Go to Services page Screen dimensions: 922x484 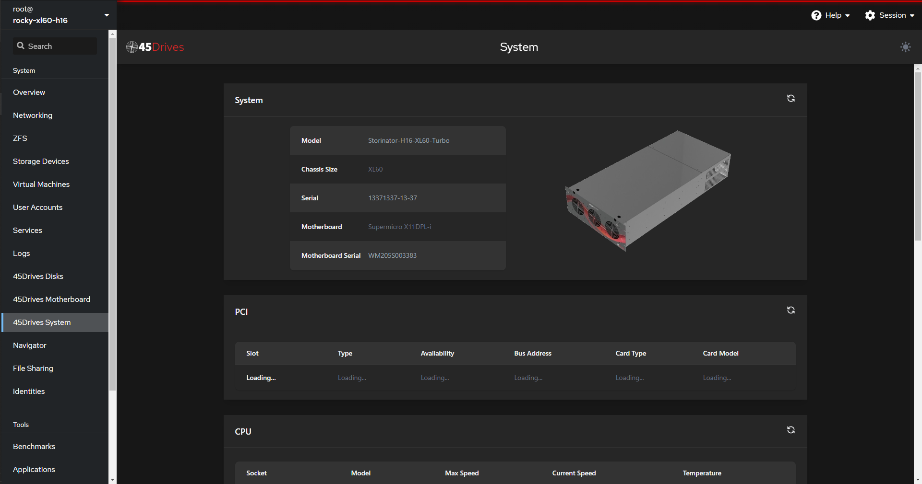55,230
